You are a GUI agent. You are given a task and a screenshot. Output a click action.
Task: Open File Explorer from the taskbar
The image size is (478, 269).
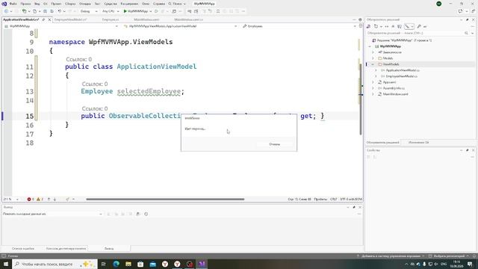pos(128,264)
